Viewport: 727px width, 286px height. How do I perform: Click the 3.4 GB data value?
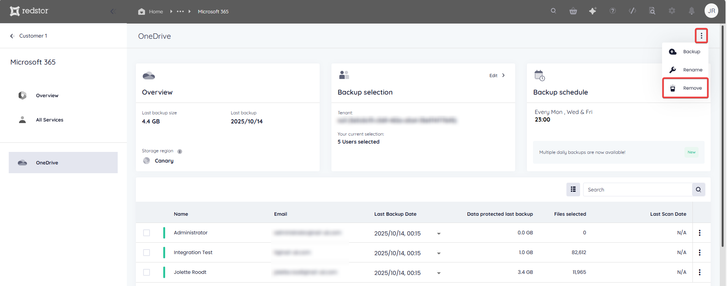point(525,272)
